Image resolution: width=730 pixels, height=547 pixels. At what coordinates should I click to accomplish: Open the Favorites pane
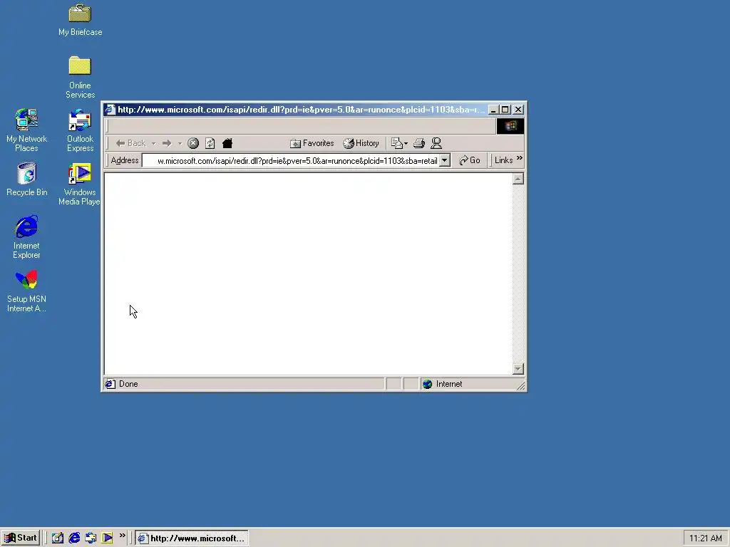pos(312,143)
